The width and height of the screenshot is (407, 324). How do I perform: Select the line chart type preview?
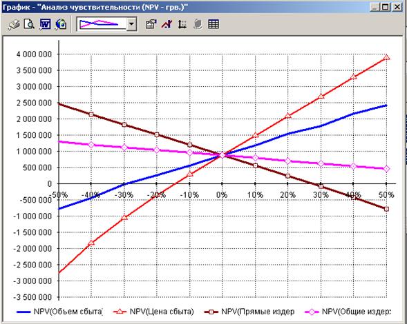click(102, 24)
